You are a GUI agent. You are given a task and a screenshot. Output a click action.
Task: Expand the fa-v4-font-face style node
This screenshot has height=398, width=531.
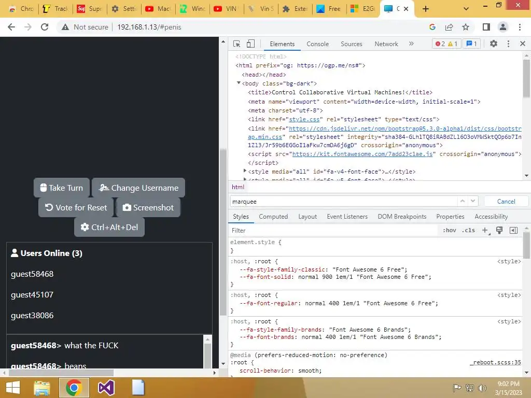[245, 171]
